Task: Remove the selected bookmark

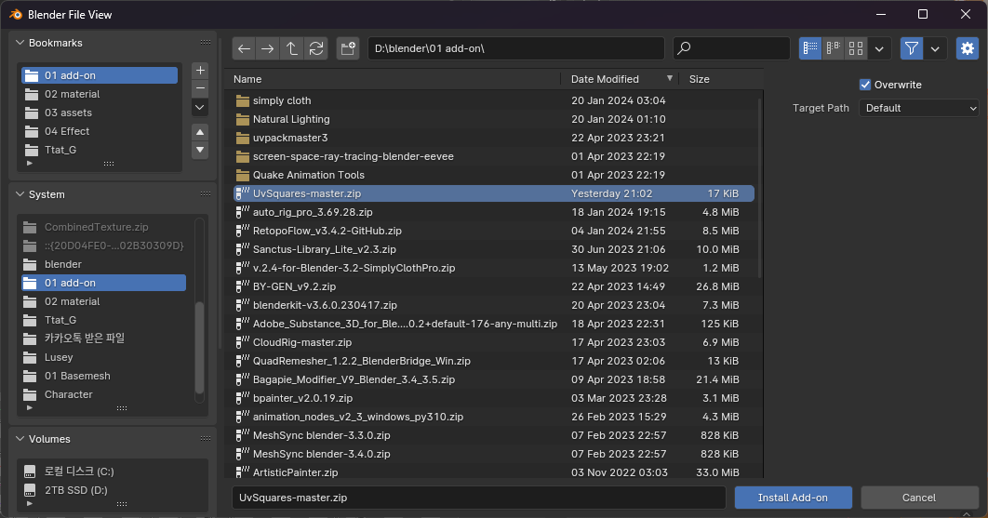Action: [200, 89]
